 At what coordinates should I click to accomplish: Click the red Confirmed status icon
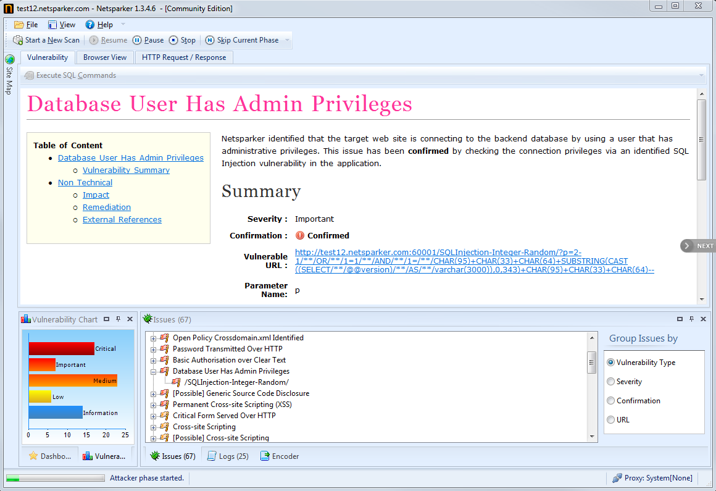[x=299, y=236]
